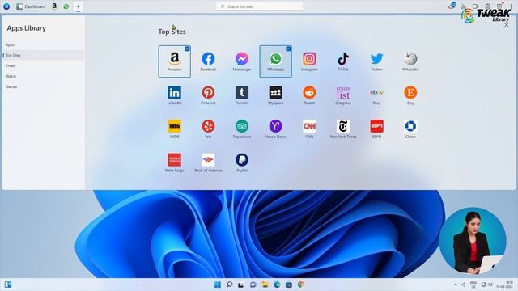Viewport: 518px width, 291px height.
Task: Add the Pinterest site tile
Action: click(x=208, y=95)
